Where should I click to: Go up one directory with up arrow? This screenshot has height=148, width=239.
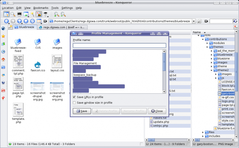[19, 21]
